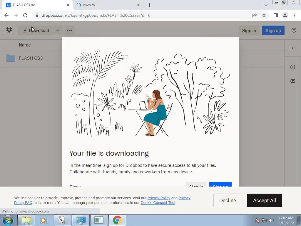The width and height of the screenshot is (301, 226).
Task: Open the Control Panel taskbar icon
Action: (81, 220)
